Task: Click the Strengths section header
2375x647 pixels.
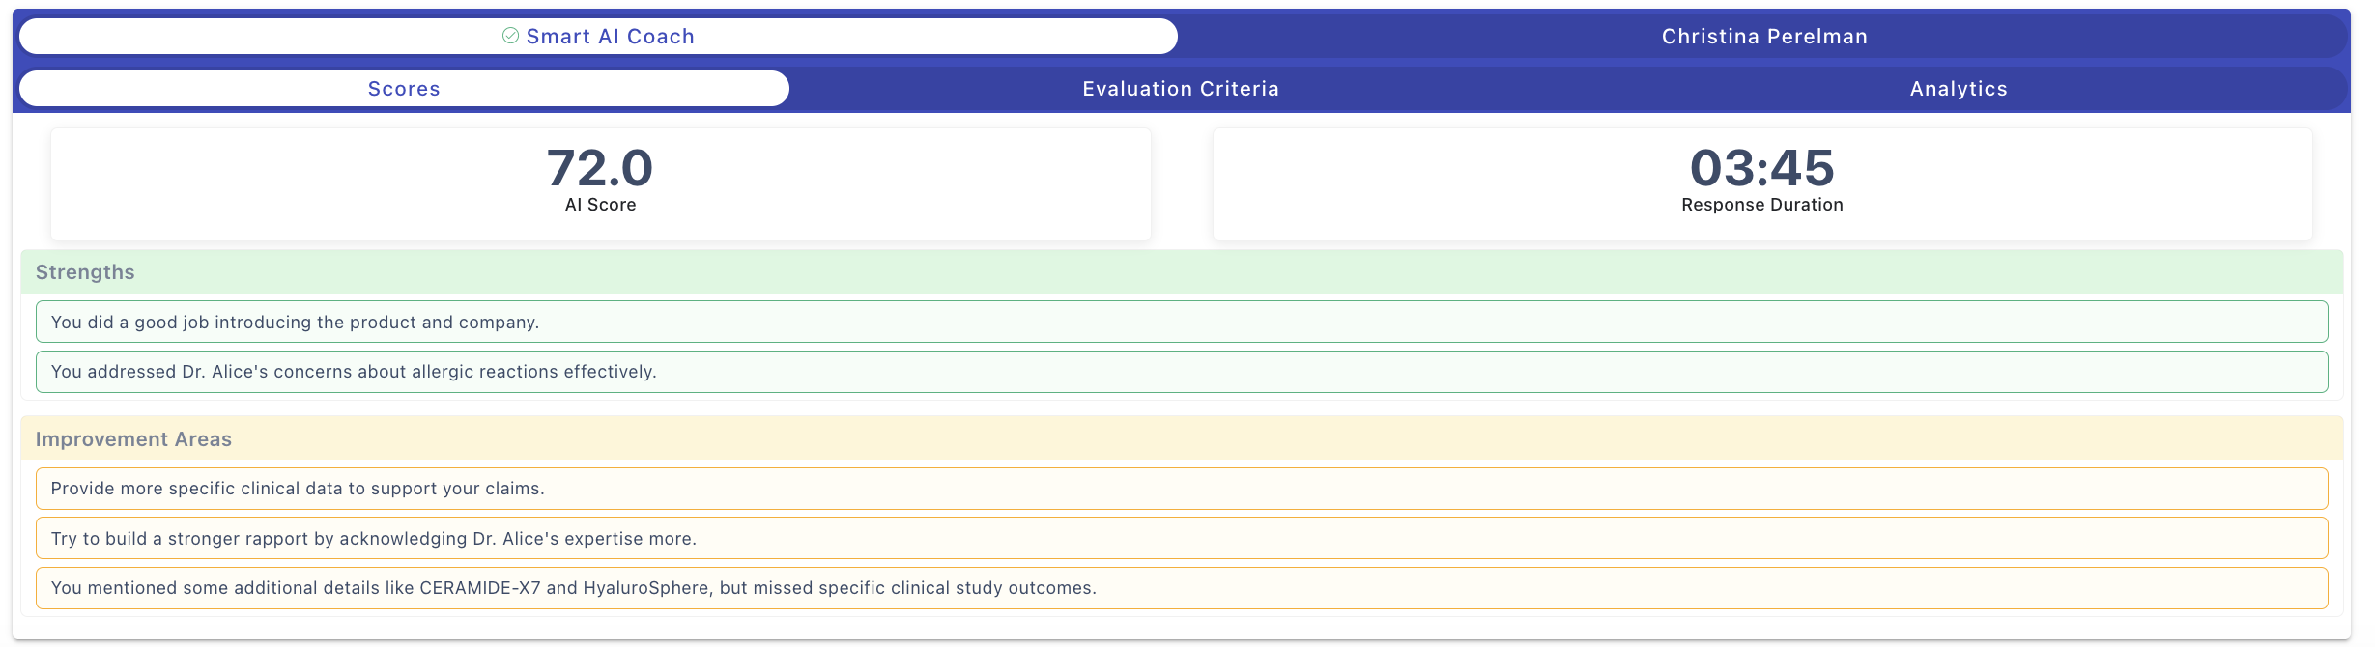Action: pyautogui.click(x=85, y=272)
